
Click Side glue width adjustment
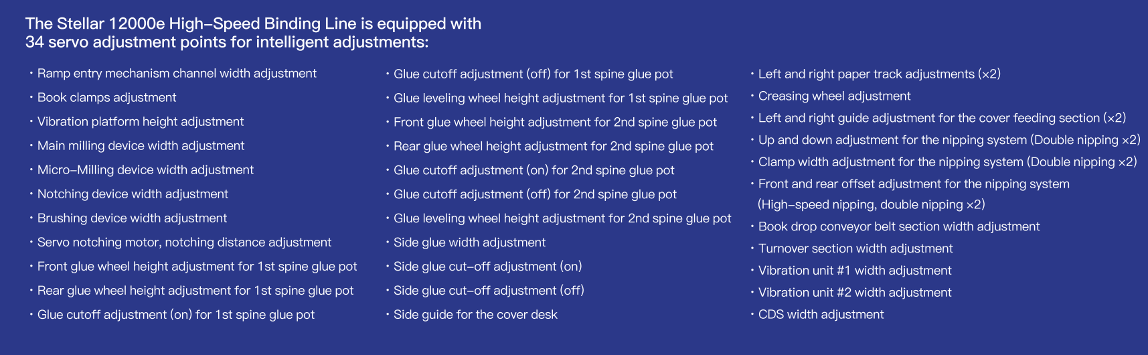[x=469, y=242]
